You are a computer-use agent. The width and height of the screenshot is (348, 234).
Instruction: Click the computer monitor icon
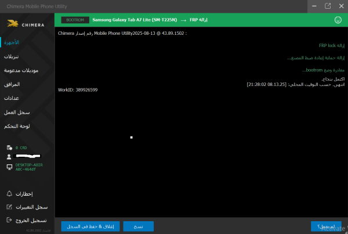coord(9,167)
